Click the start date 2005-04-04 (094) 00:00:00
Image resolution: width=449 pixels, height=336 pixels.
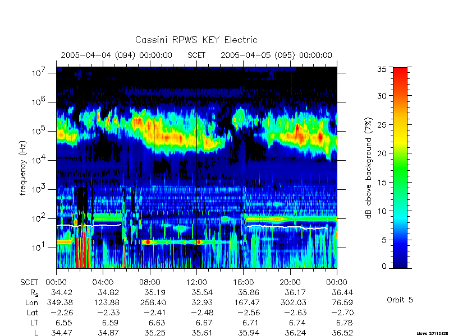tap(117, 55)
